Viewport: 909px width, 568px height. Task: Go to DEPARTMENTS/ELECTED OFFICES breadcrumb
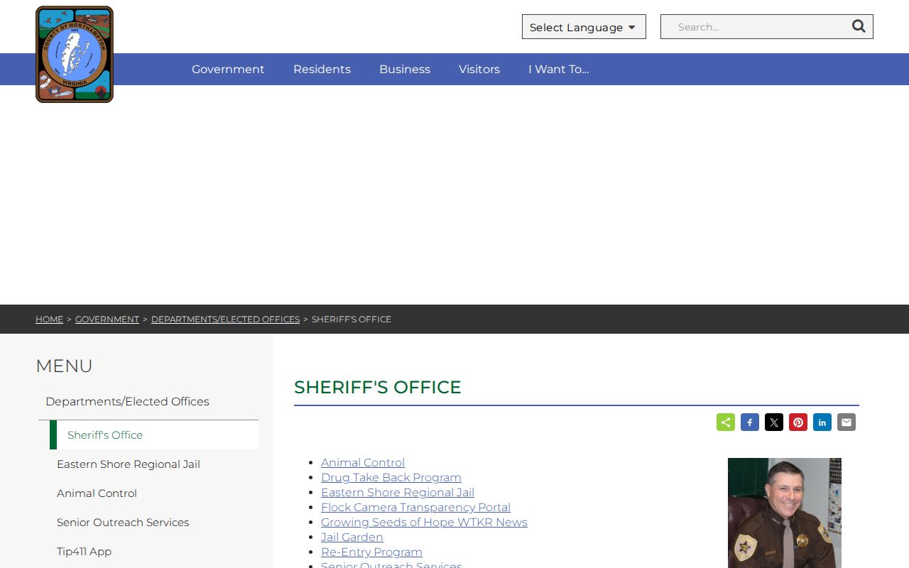pyautogui.click(x=225, y=319)
